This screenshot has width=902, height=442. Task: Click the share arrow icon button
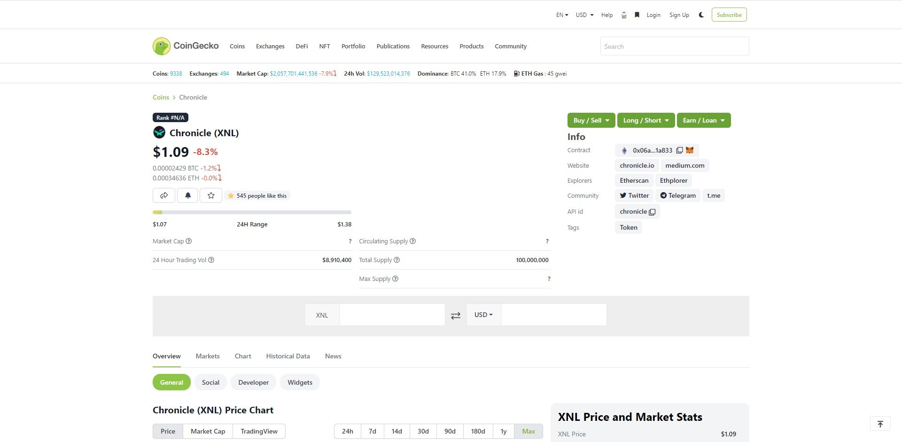click(164, 195)
